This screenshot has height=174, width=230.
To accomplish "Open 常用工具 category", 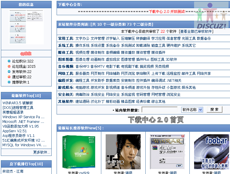I will click(x=65, y=39).
